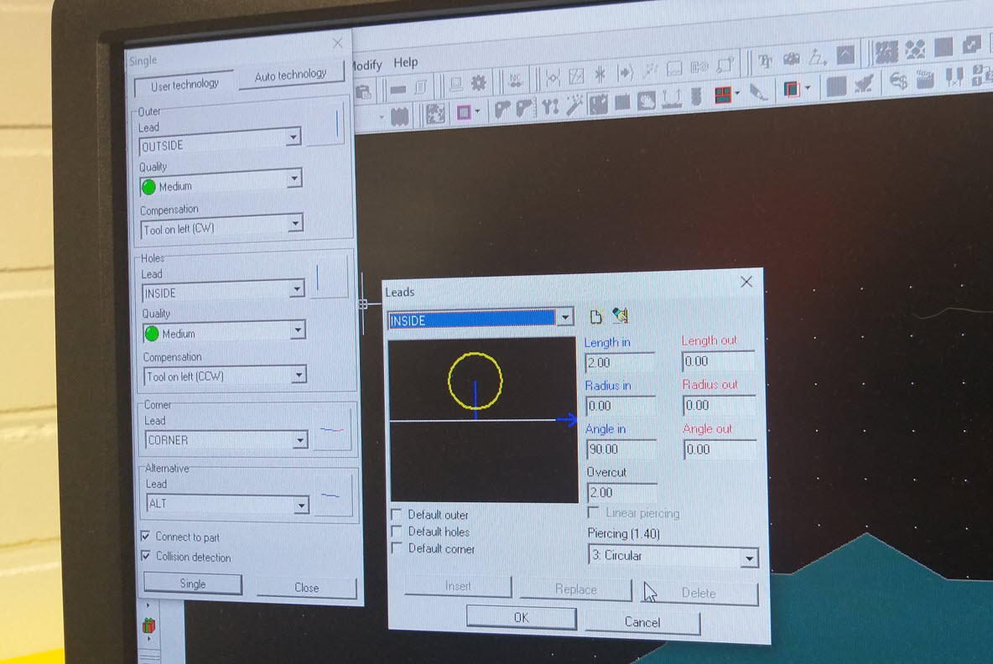Click the gear settings toolbar icon
This screenshot has height=664, width=993.
tap(479, 83)
